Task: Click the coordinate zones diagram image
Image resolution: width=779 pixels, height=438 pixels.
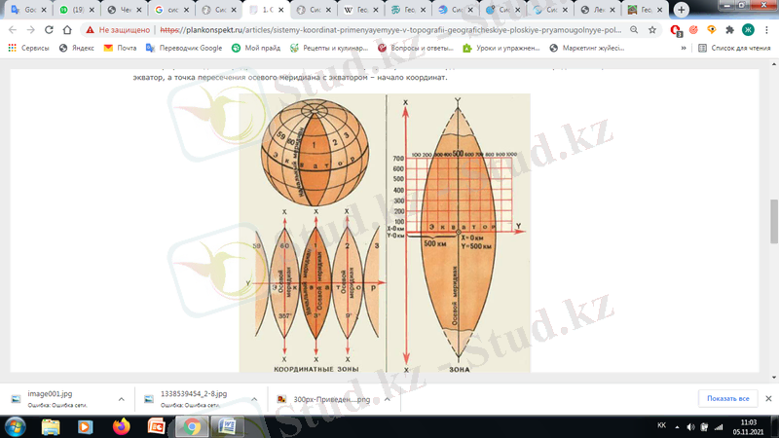Action: click(385, 234)
